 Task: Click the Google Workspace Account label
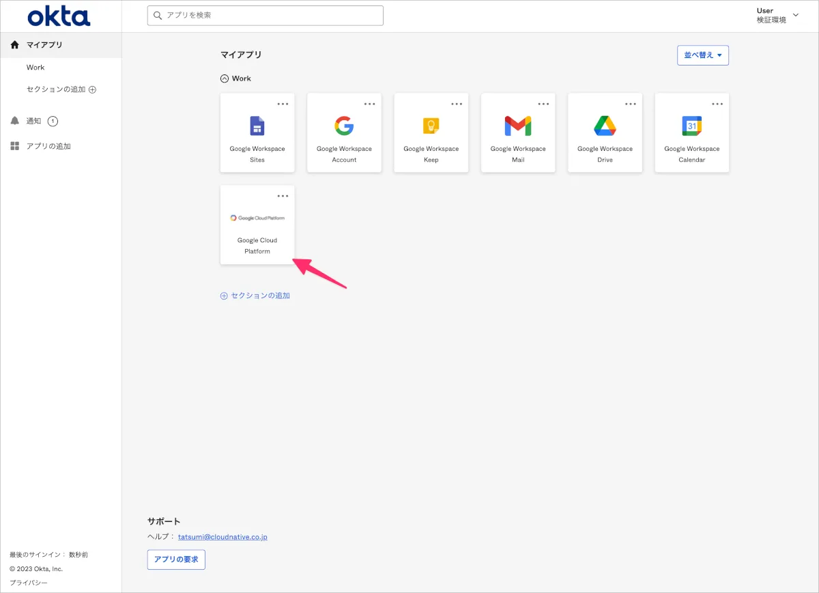pyautogui.click(x=344, y=154)
